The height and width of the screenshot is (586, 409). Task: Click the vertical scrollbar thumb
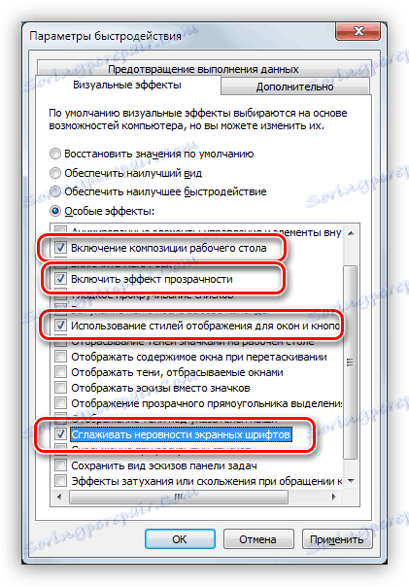click(x=351, y=362)
